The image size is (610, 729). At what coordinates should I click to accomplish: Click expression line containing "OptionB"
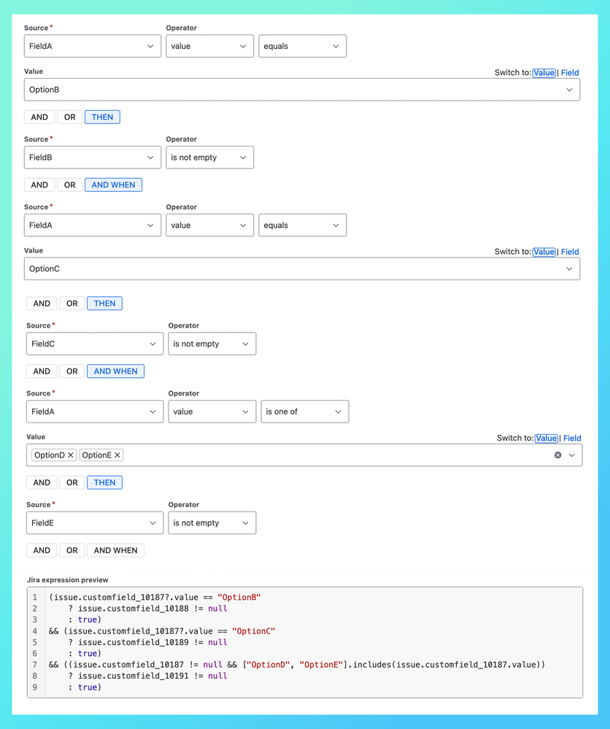point(155,598)
